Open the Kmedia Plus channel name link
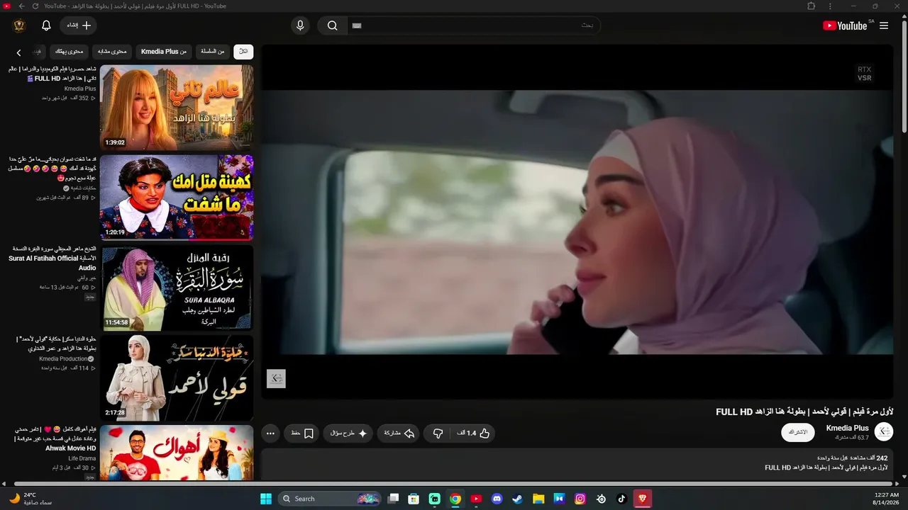 point(848,428)
